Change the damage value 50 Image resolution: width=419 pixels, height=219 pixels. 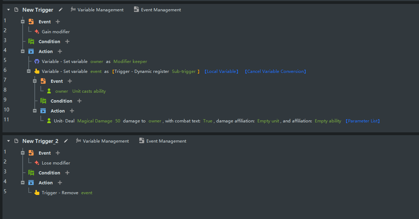118,121
